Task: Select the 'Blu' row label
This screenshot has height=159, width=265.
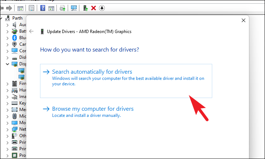Action: point(23,38)
